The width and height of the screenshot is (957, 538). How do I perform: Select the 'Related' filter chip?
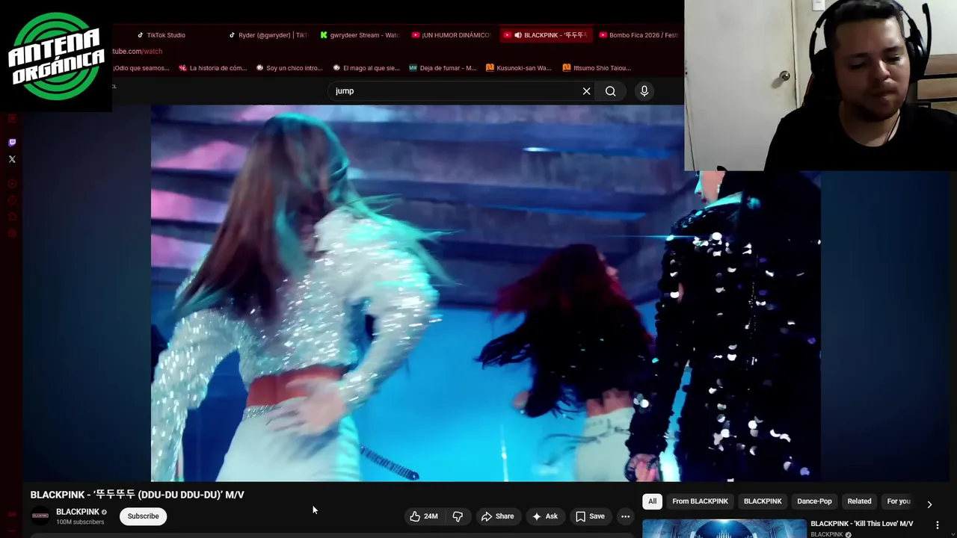click(859, 501)
